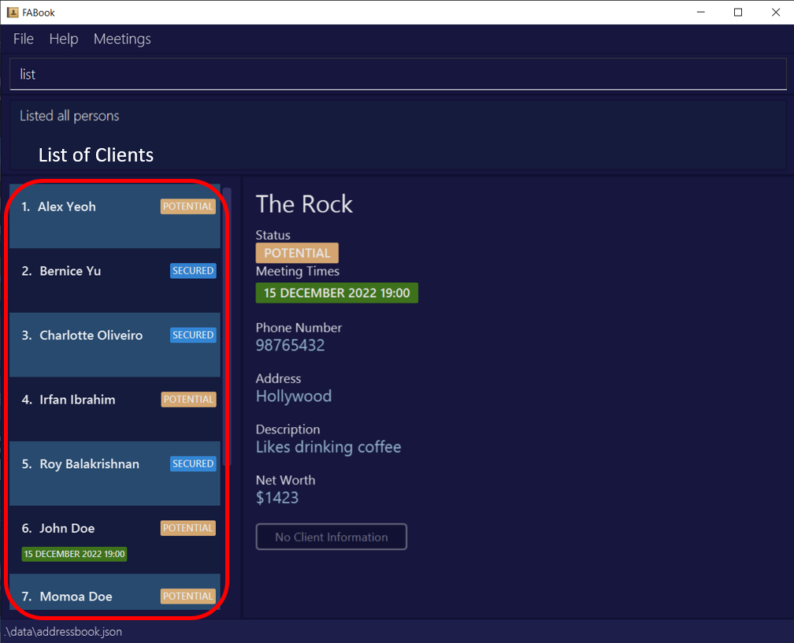The width and height of the screenshot is (794, 643).
Task: Select Irfan Ibrahim client card
Action: point(115,409)
